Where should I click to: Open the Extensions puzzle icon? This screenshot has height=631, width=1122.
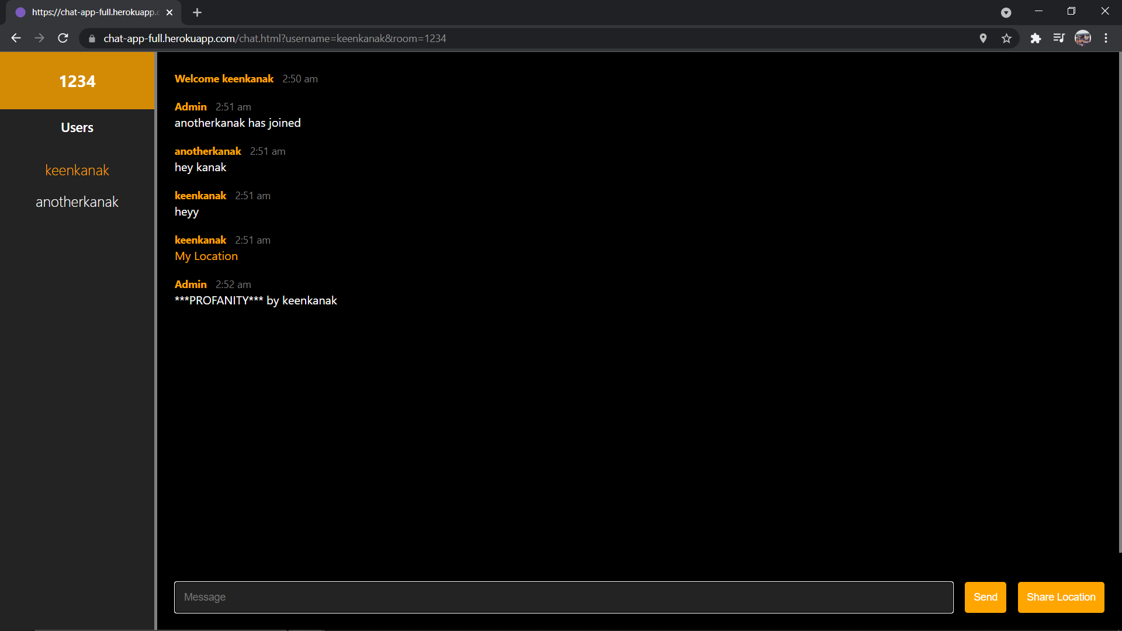tap(1036, 38)
